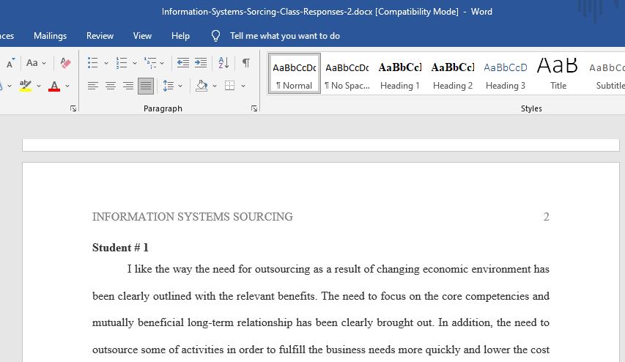
Task: Open the highlight color dropdown arrow
Action: pyautogui.click(x=39, y=86)
